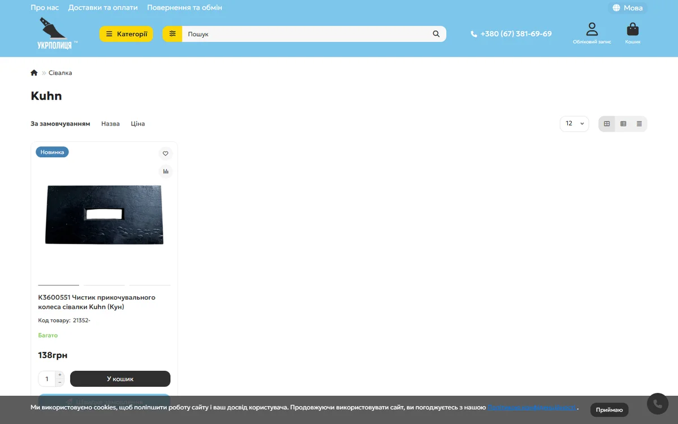Switch to grid view layout
Screen dimensions: 678x424
pos(607,124)
